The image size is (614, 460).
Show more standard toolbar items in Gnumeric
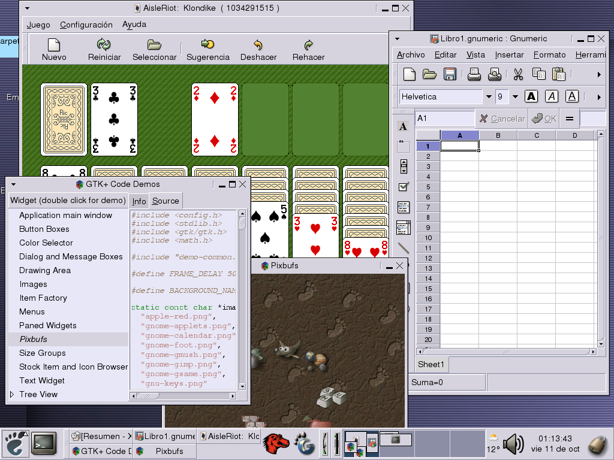pos(599,74)
